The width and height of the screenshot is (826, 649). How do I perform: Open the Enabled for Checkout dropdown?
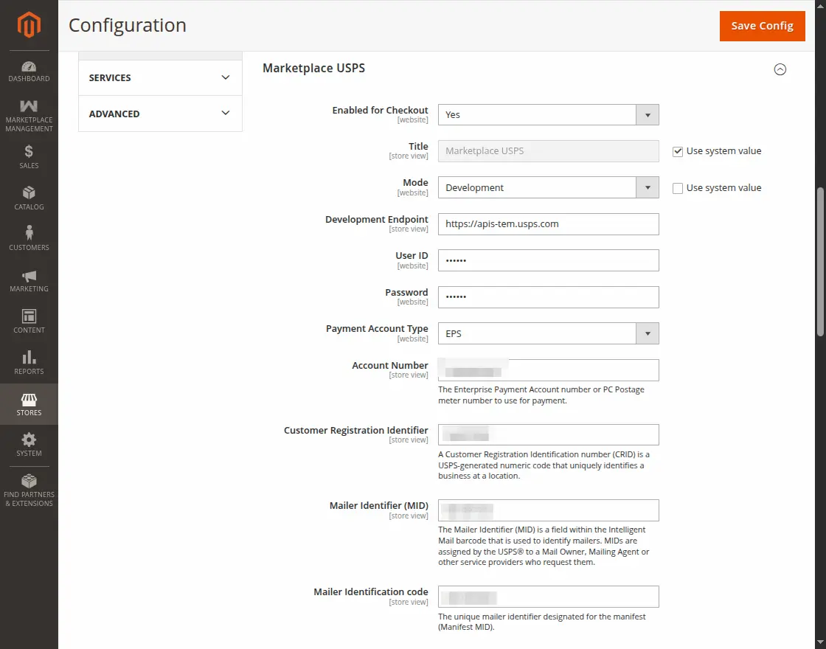[548, 115]
